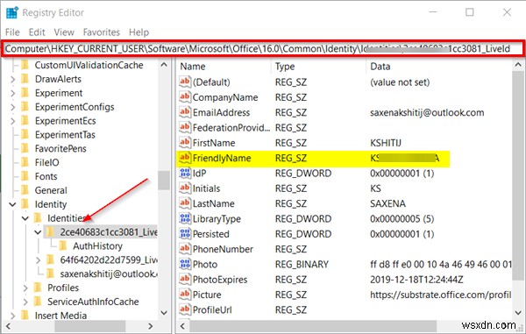Open the Favorites menu
This screenshot has height=334, width=526.
click(102, 32)
